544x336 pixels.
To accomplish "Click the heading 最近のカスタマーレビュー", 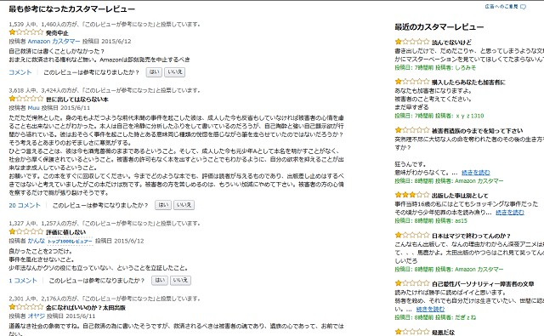I will (x=439, y=26).
